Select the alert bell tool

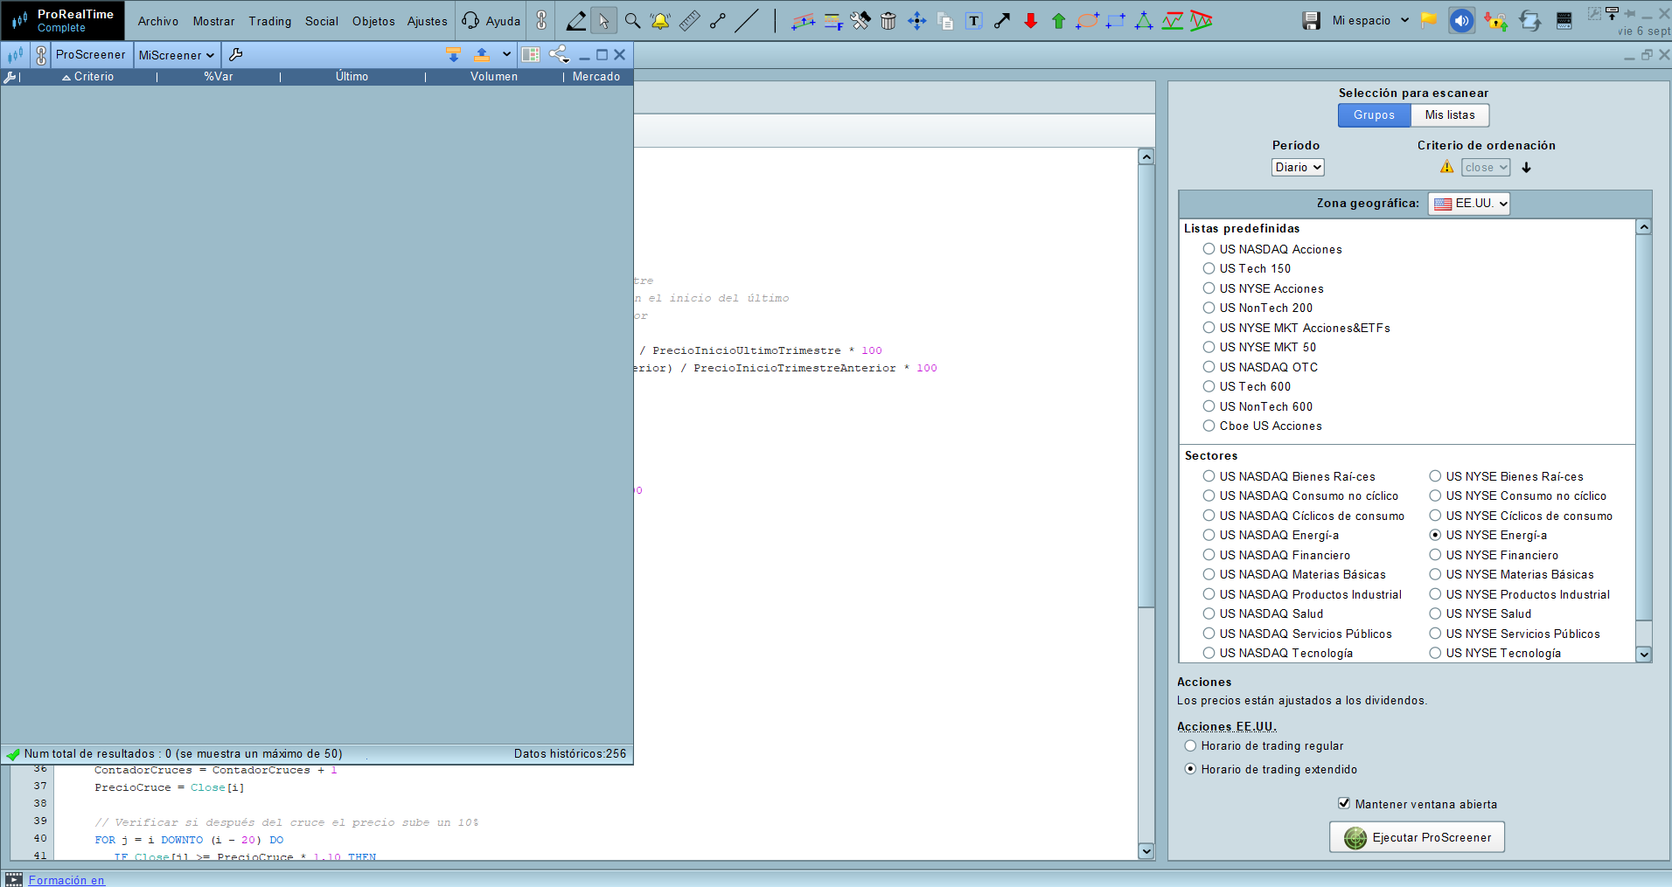tap(660, 21)
